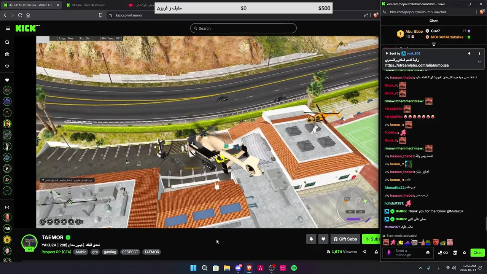Open the chat shop icon
The image size is (487, 274).
(455, 253)
